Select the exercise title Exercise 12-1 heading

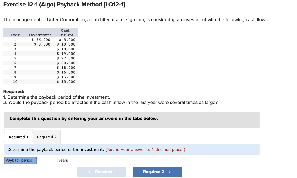coord(64,4)
